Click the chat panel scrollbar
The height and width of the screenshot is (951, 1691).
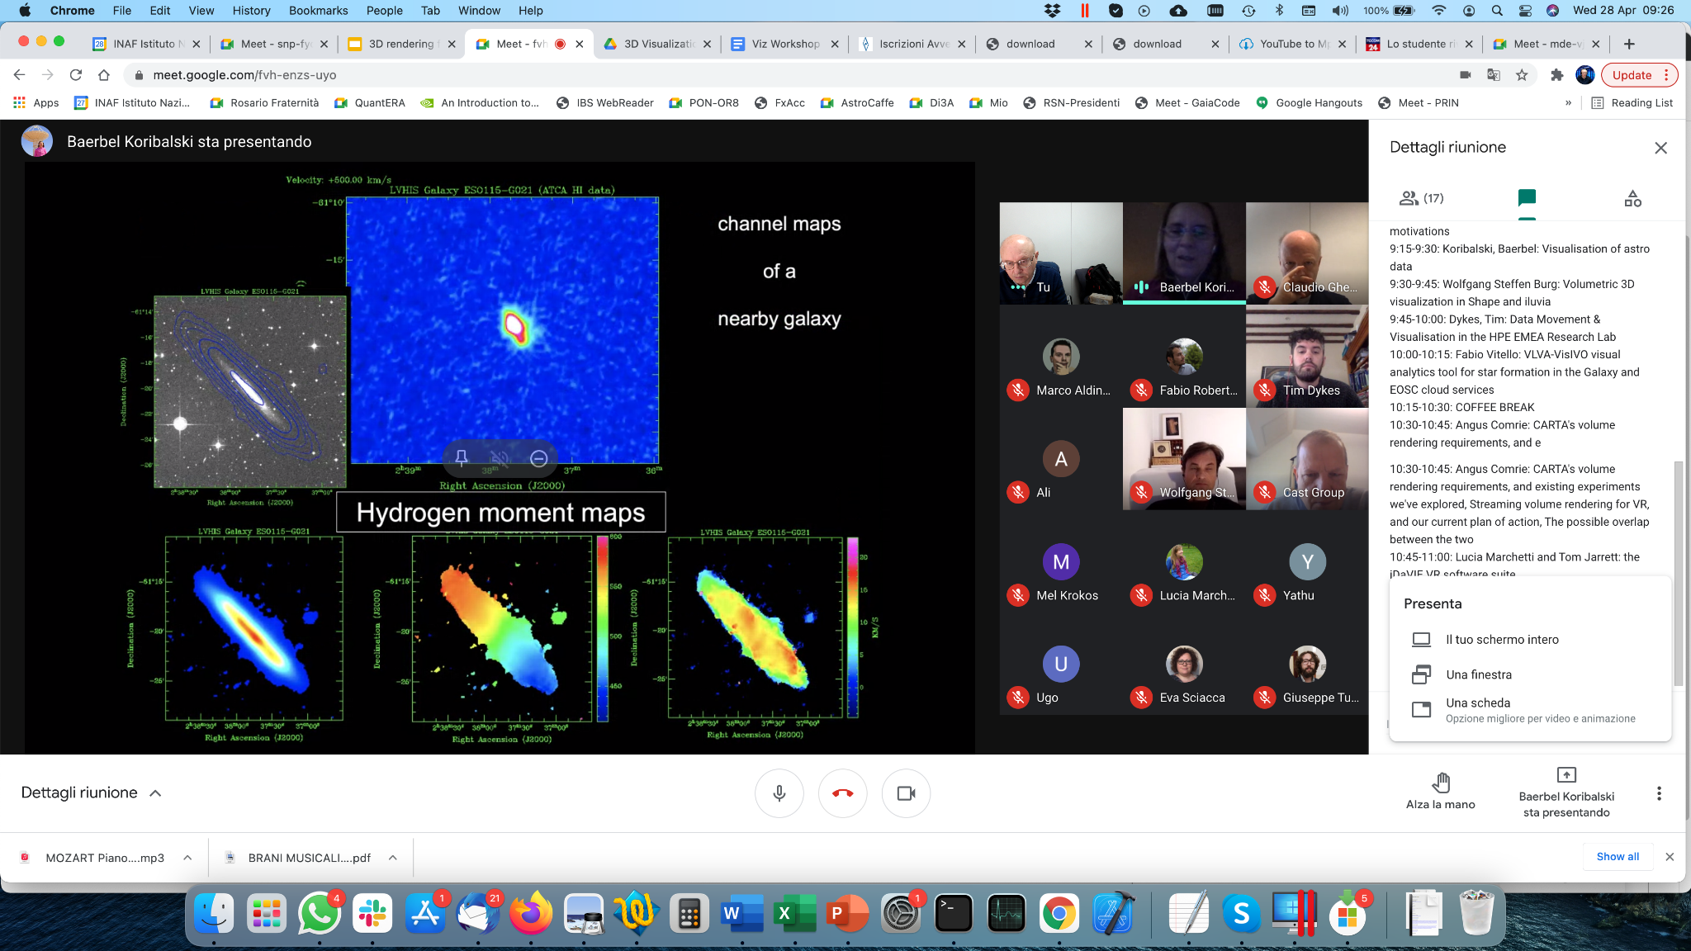(1678, 573)
